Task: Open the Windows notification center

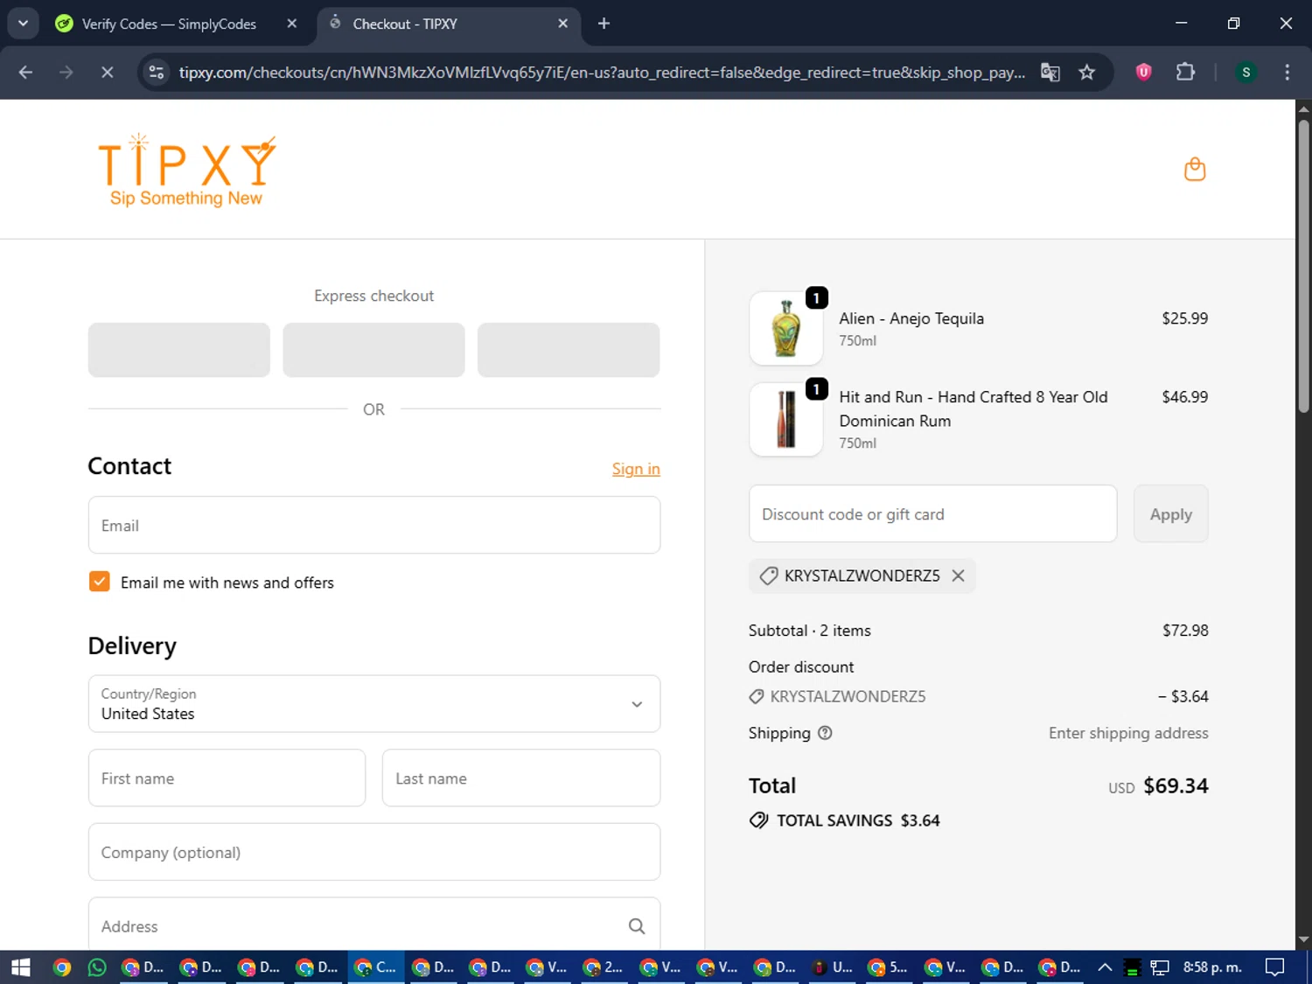Action: (x=1275, y=967)
